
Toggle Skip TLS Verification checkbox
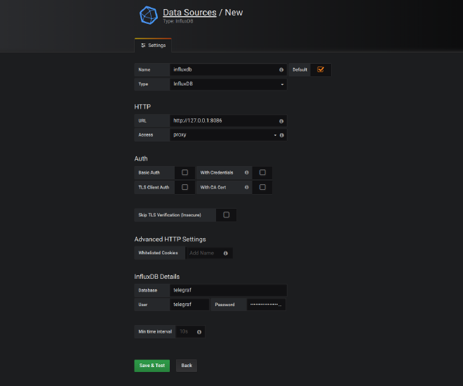(226, 215)
